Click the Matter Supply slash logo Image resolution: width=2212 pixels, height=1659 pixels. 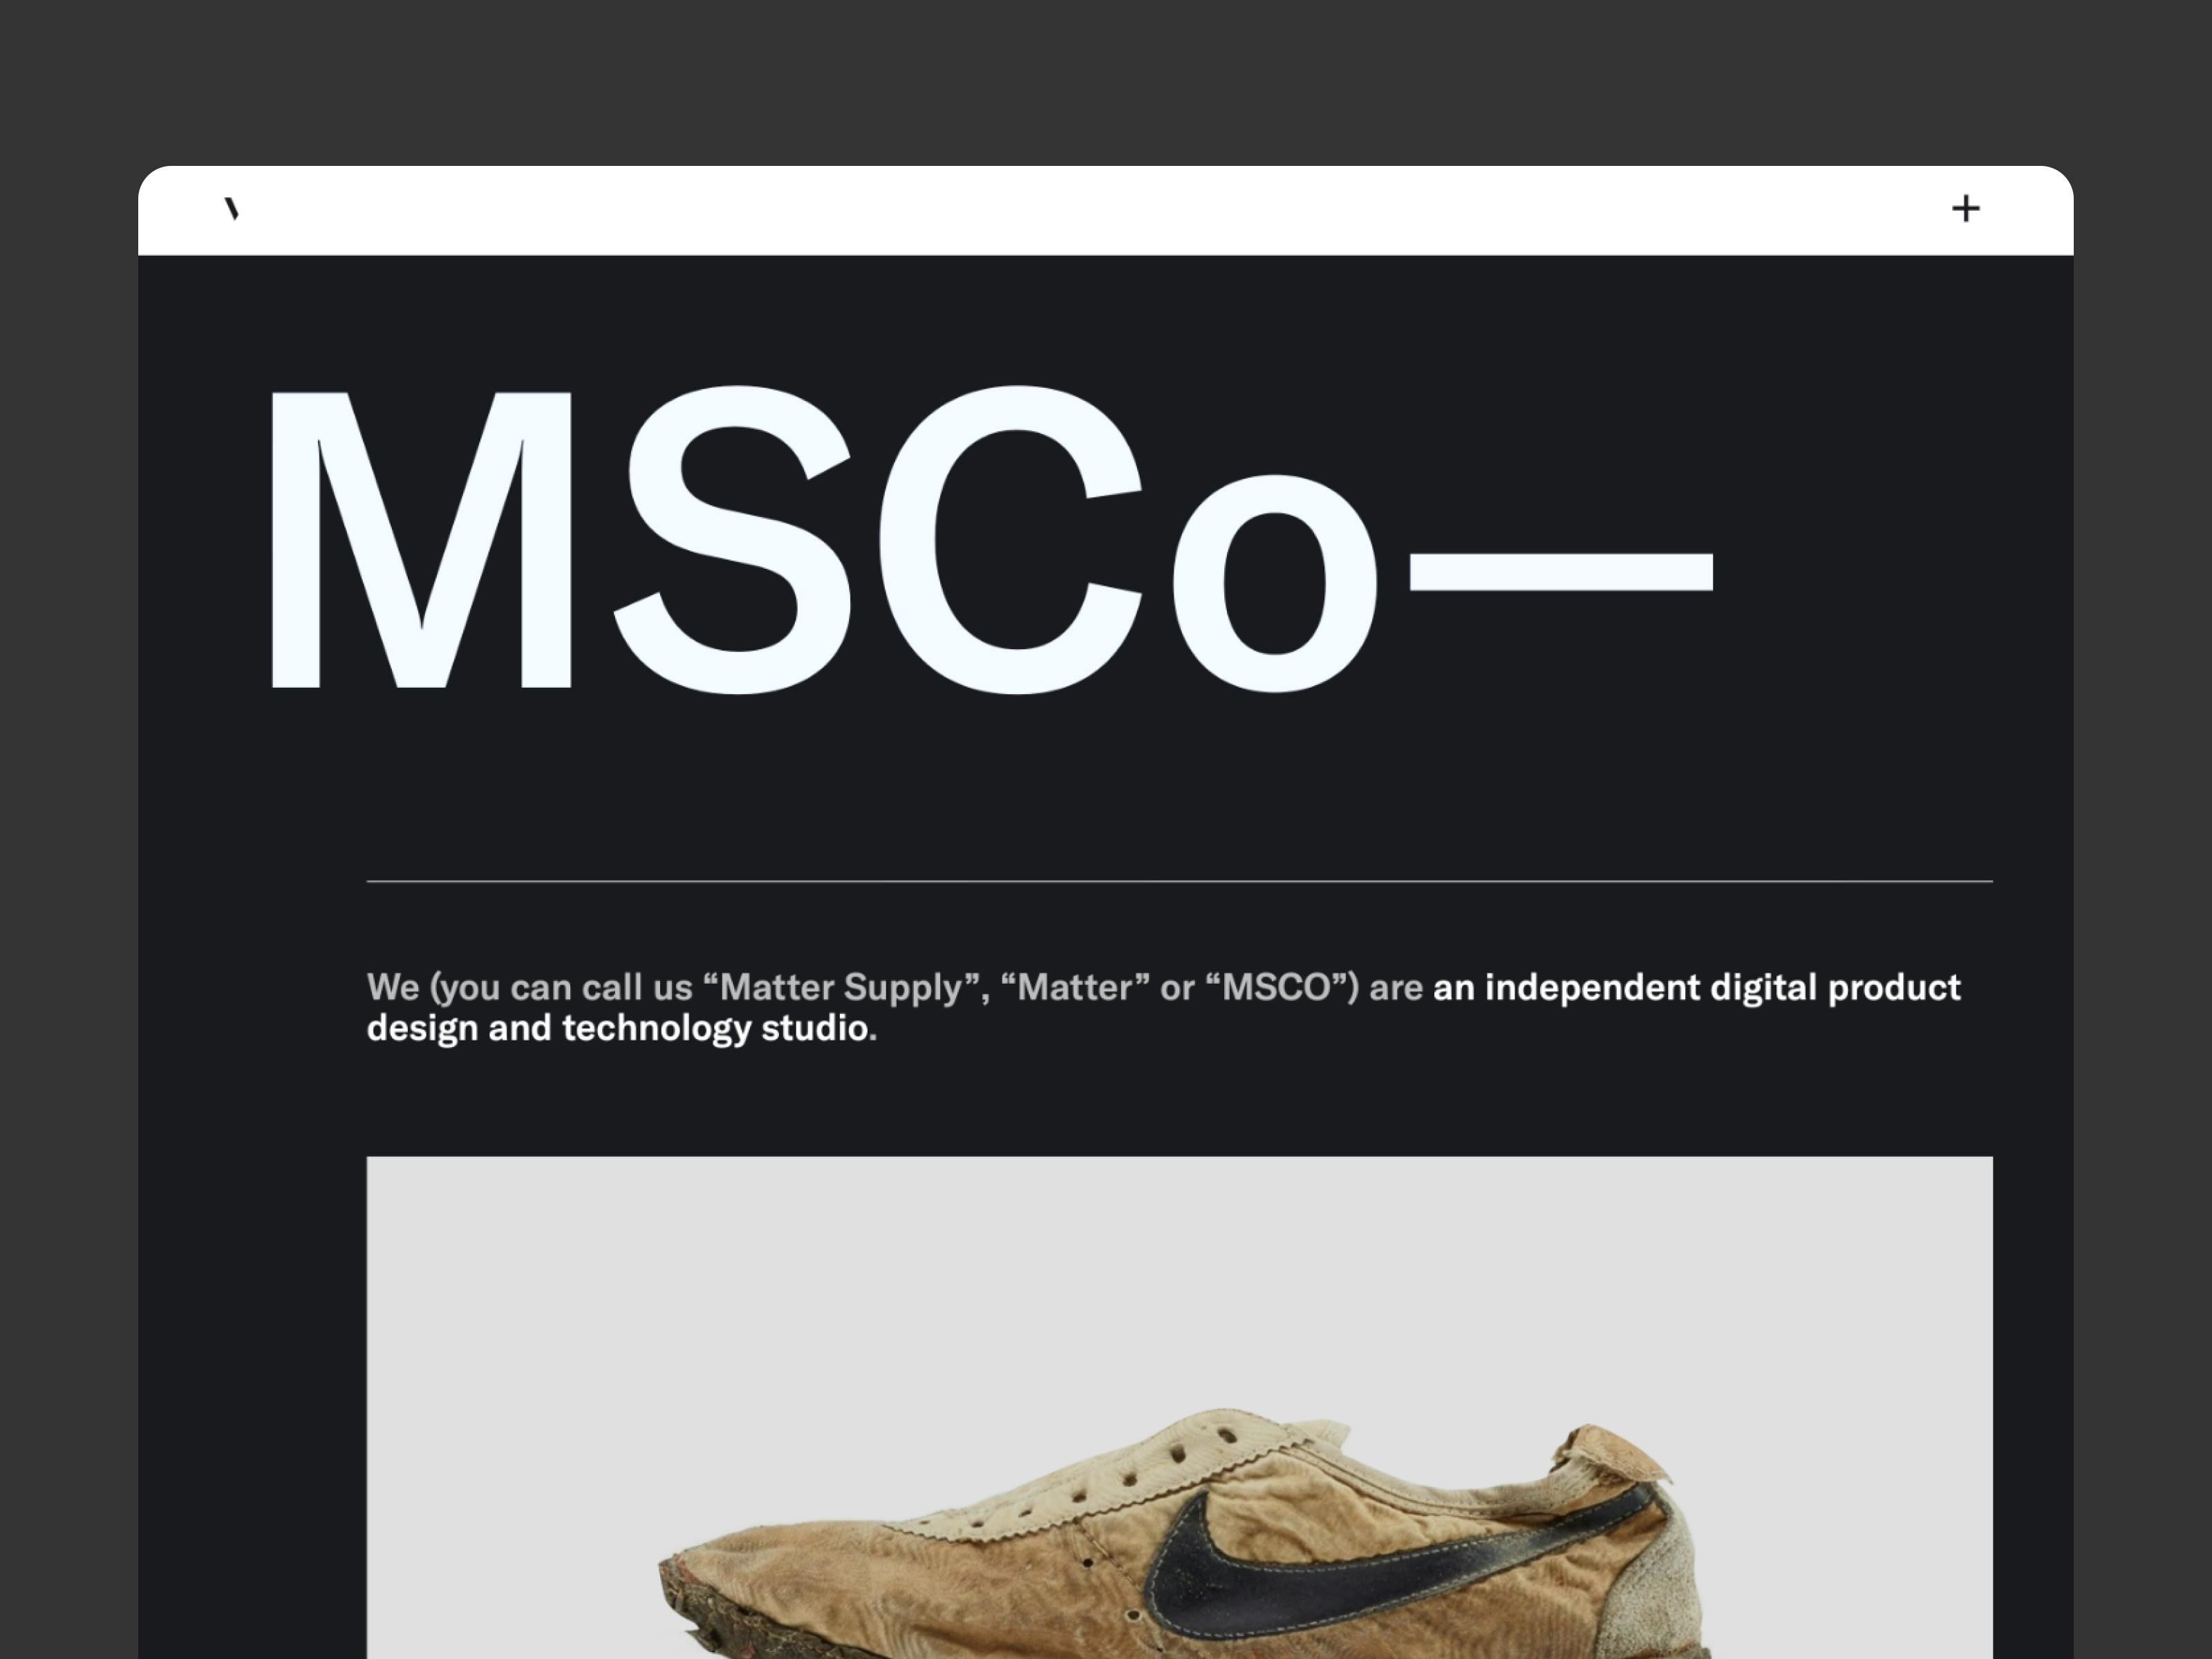click(232, 209)
